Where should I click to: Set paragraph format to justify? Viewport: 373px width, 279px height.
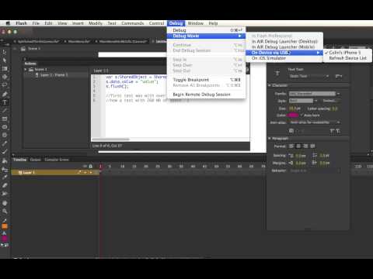312,146
